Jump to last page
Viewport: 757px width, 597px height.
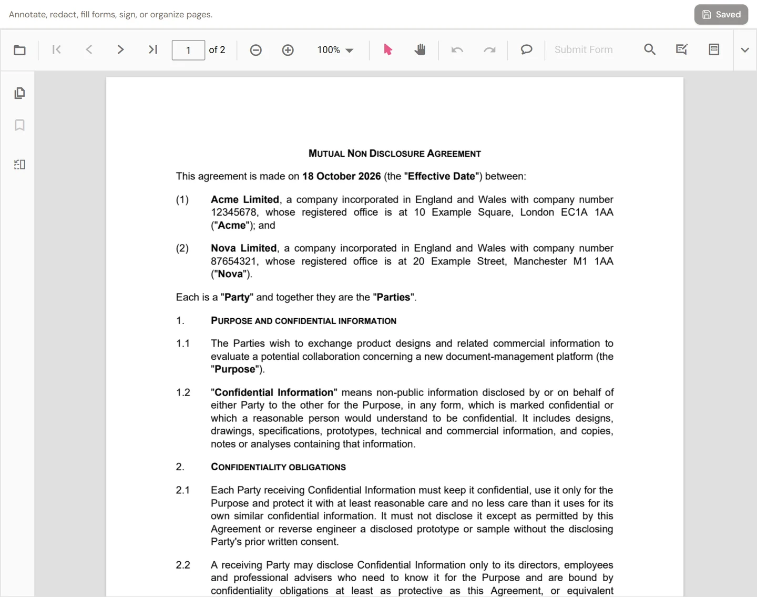click(x=153, y=50)
